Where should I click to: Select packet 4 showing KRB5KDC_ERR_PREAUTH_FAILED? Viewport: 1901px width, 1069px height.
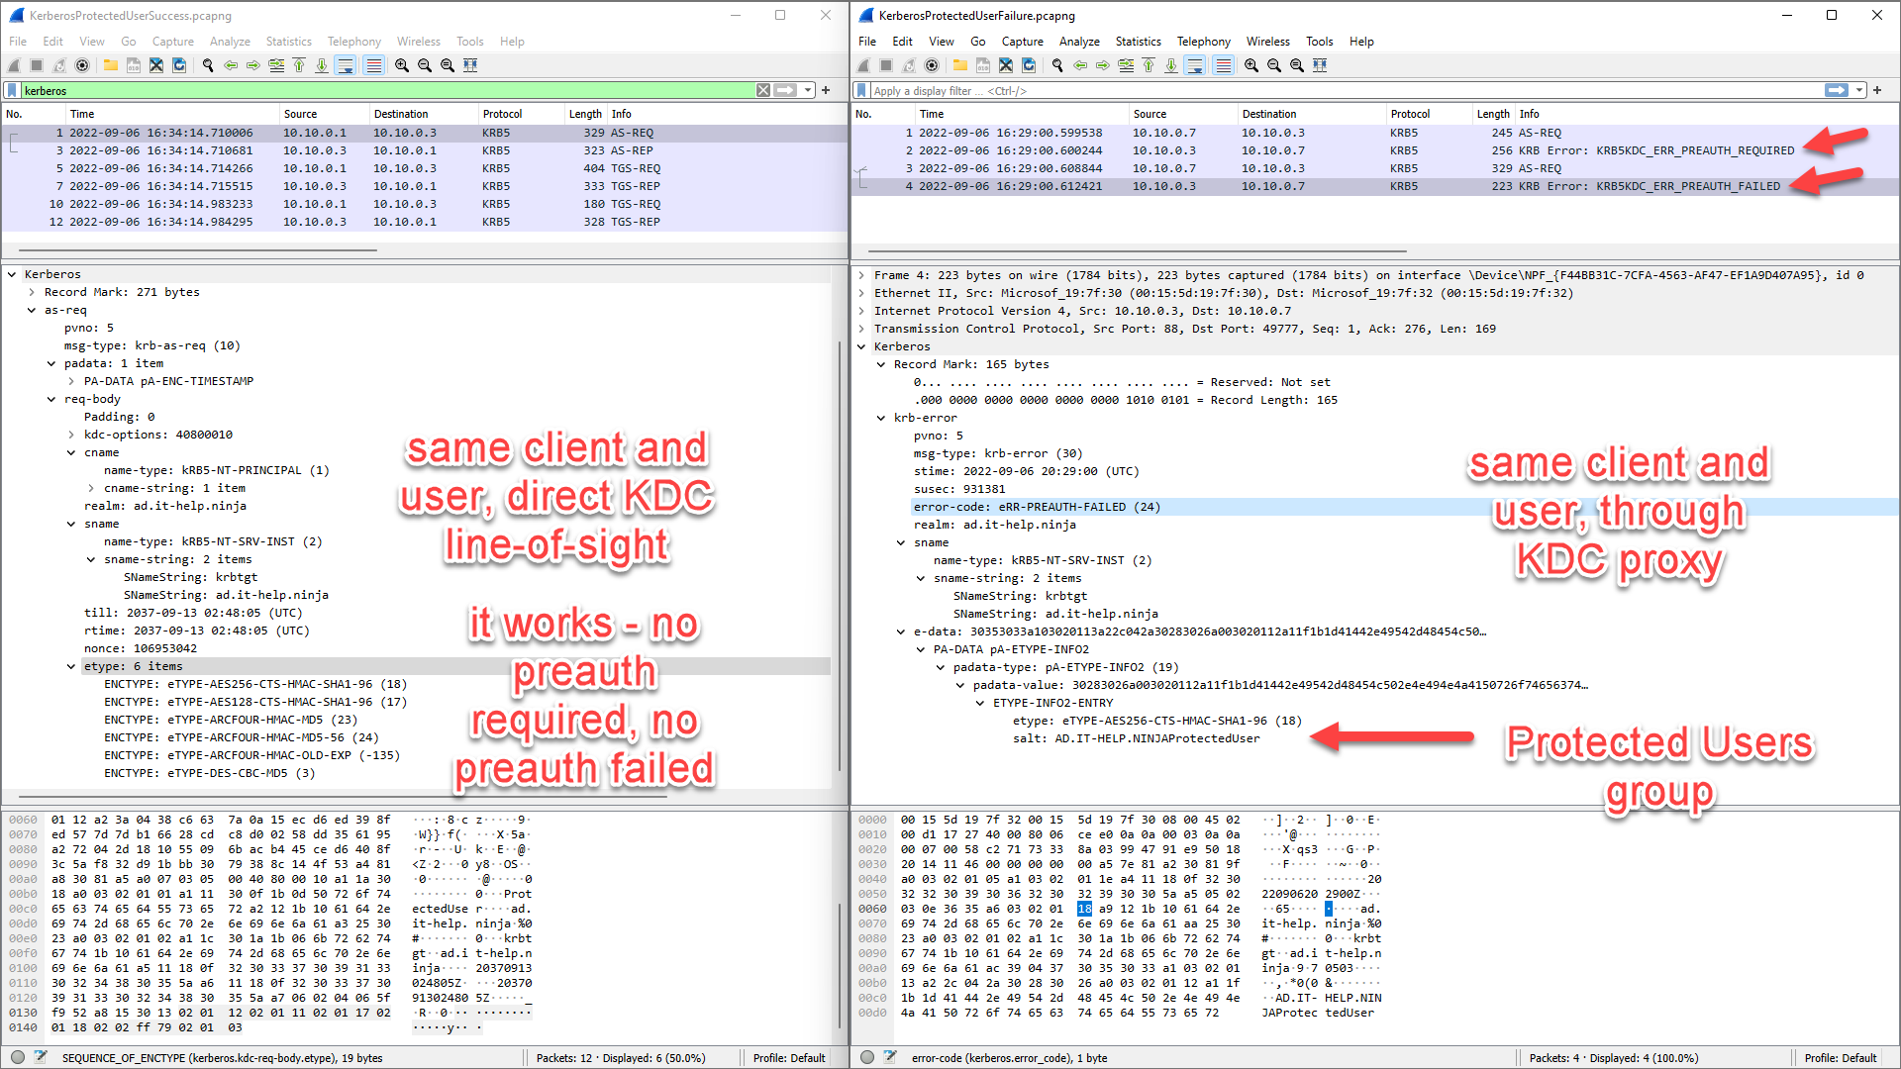pos(1287,186)
